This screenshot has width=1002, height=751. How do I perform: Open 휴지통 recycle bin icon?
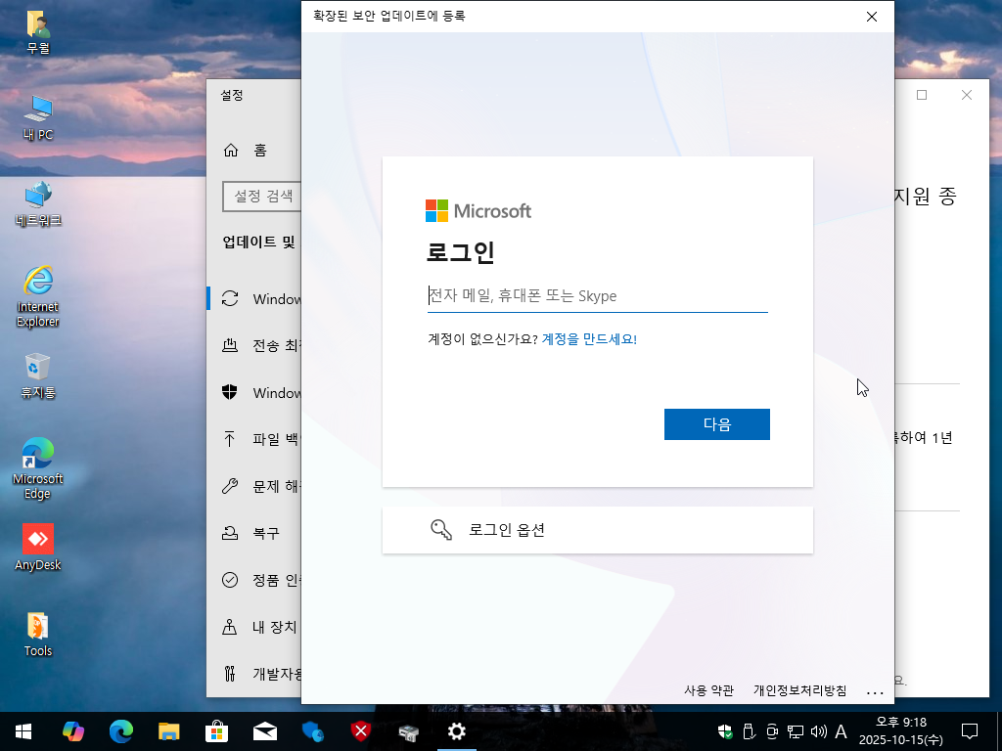point(38,375)
